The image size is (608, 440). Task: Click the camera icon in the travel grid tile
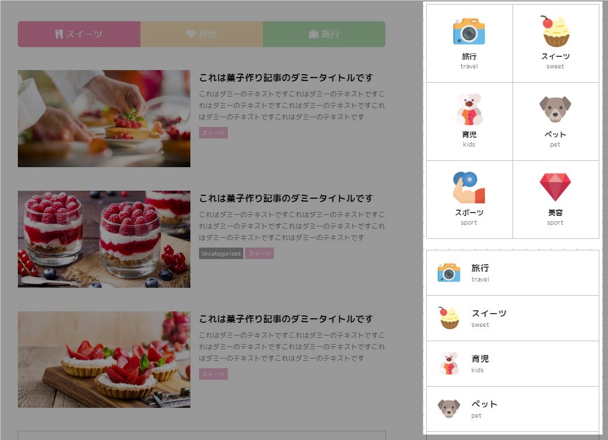tap(469, 32)
